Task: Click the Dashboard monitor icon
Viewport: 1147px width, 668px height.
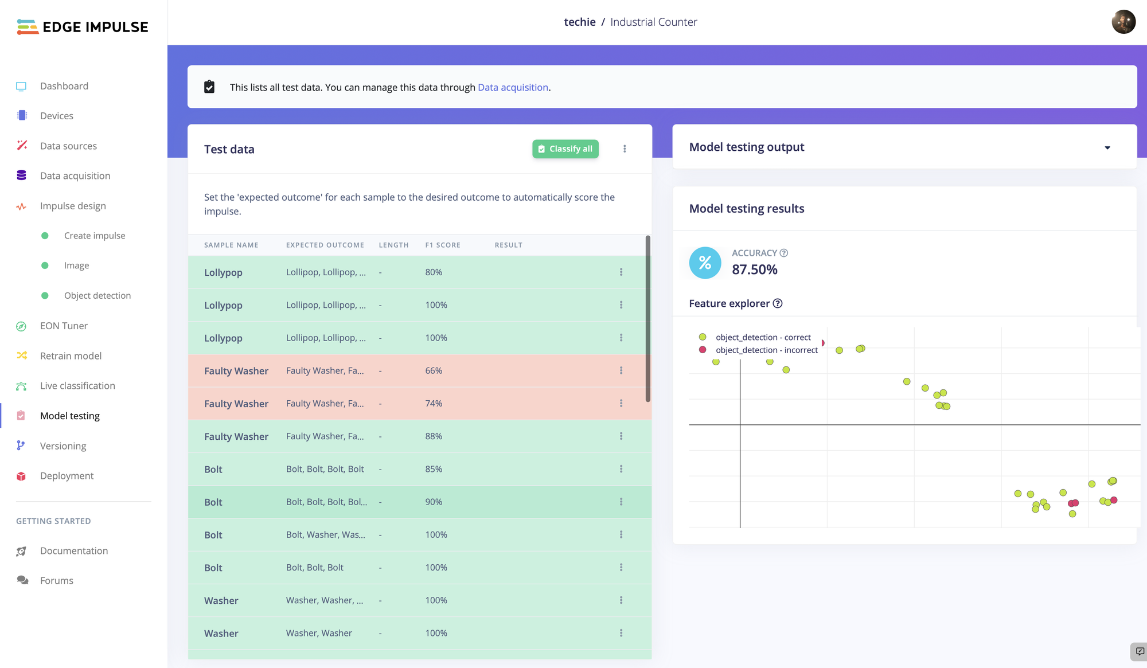Action: (x=21, y=87)
